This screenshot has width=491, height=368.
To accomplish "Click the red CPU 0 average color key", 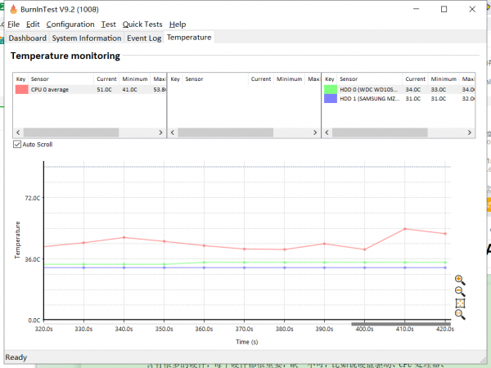I will tap(21, 89).
